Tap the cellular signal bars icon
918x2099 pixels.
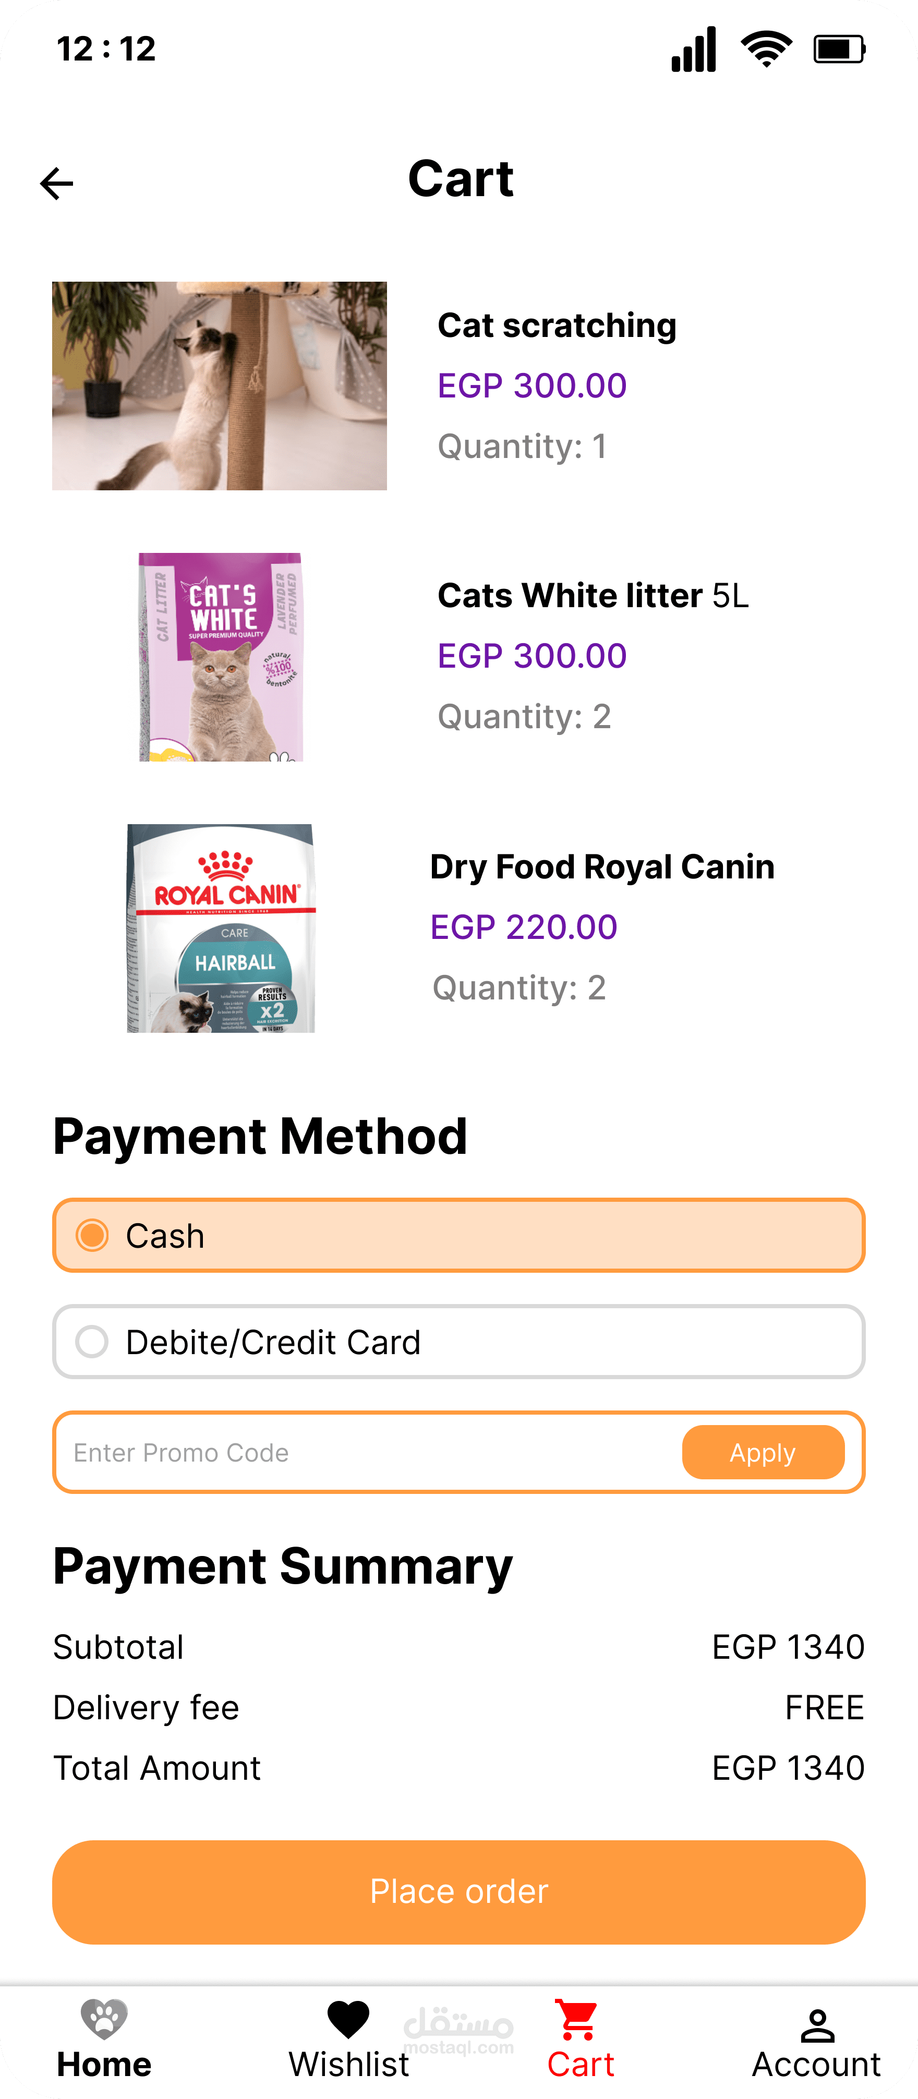[x=694, y=49]
